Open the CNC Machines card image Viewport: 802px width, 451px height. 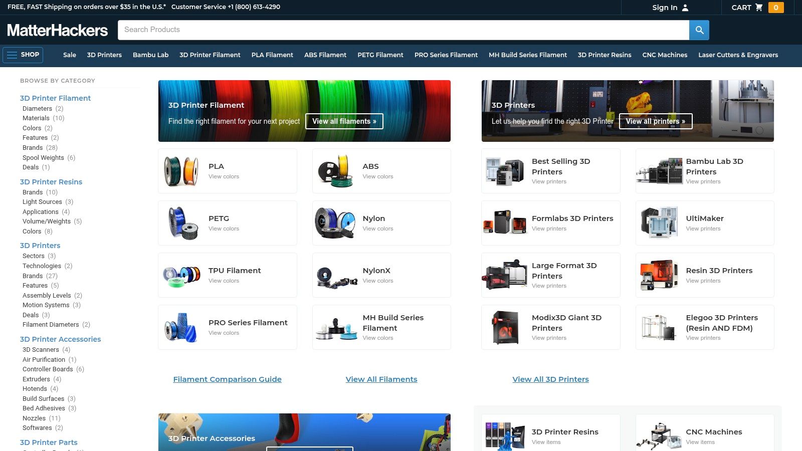pyautogui.click(x=659, y=436)
